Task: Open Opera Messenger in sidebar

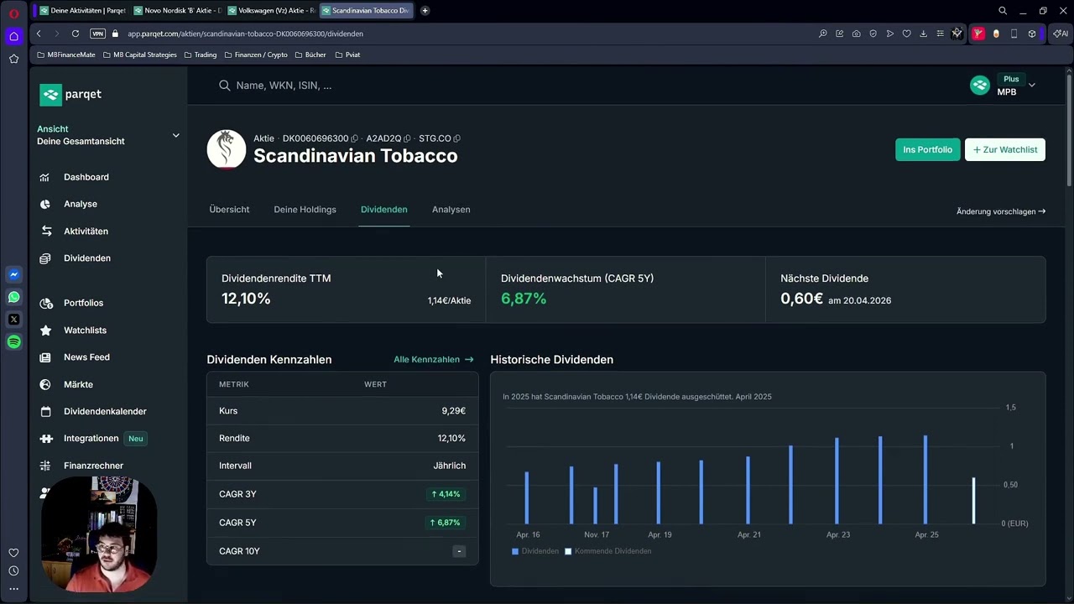Action: 13,274
